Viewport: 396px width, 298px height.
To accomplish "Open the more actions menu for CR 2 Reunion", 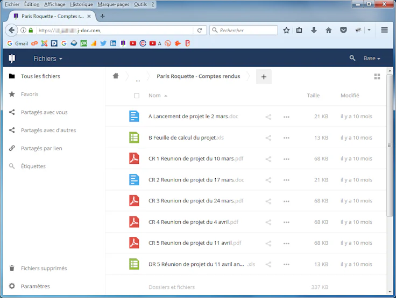I will click(286, 180).
